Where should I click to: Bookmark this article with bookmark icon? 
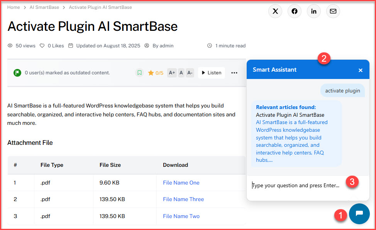(140, 72)
